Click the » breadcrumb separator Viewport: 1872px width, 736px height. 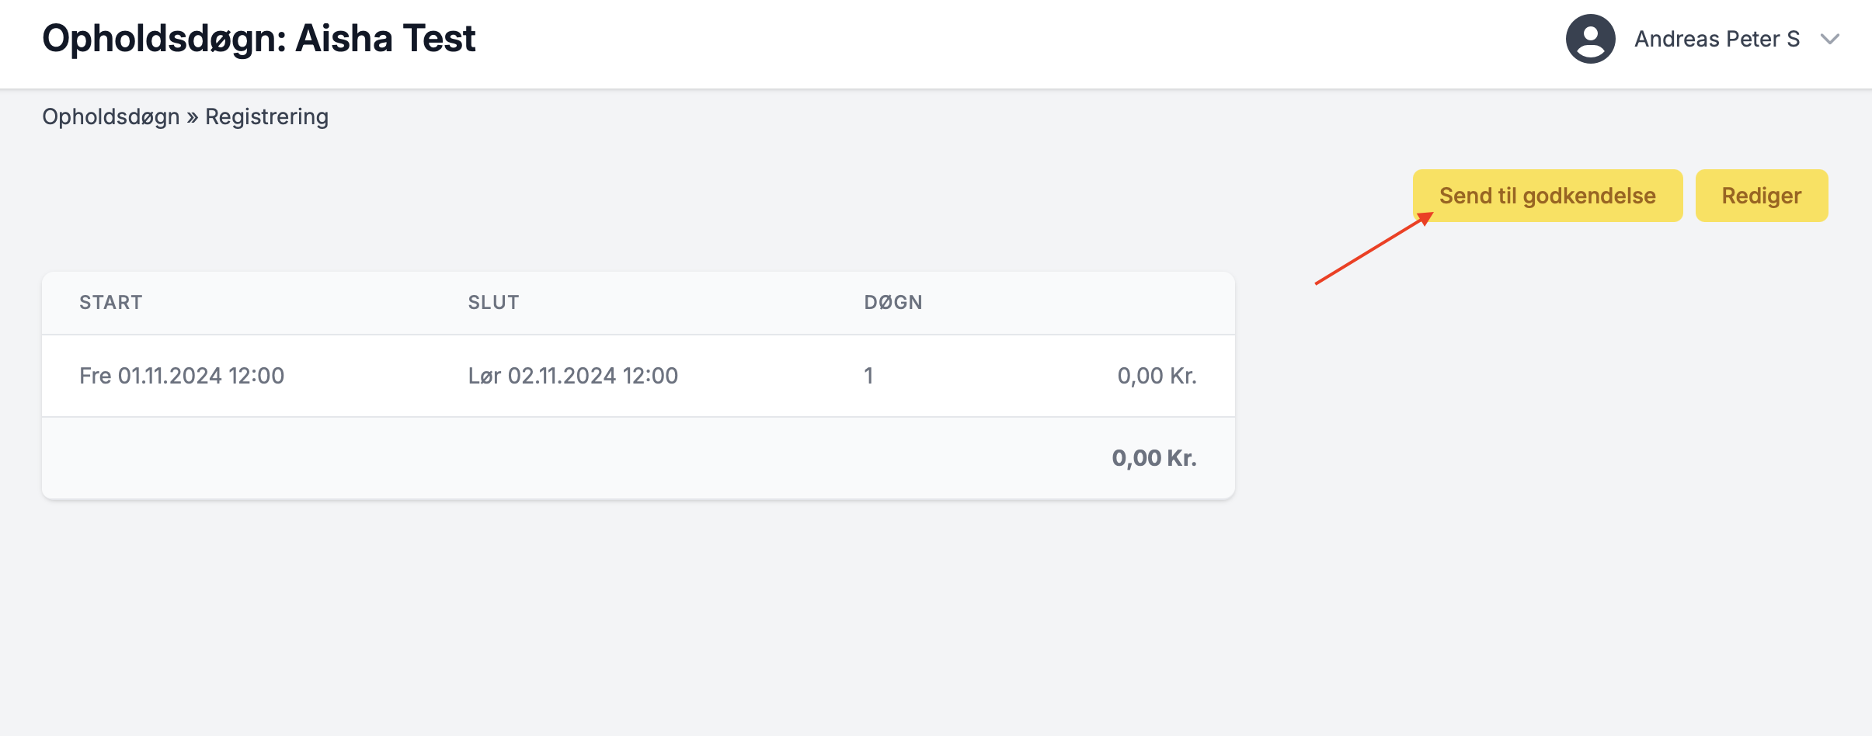193,117
